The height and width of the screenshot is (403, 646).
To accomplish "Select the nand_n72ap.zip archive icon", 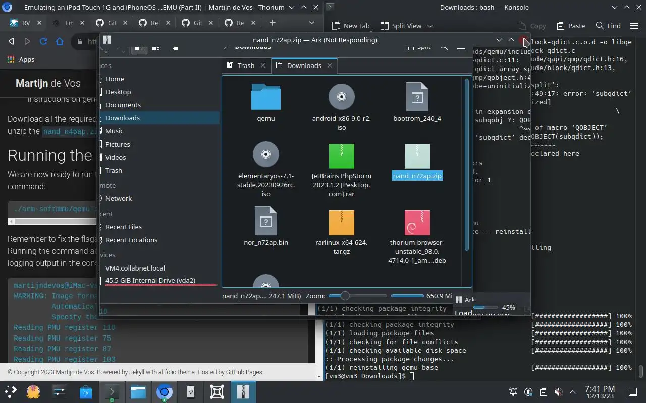I will click(x=417, y=156).
